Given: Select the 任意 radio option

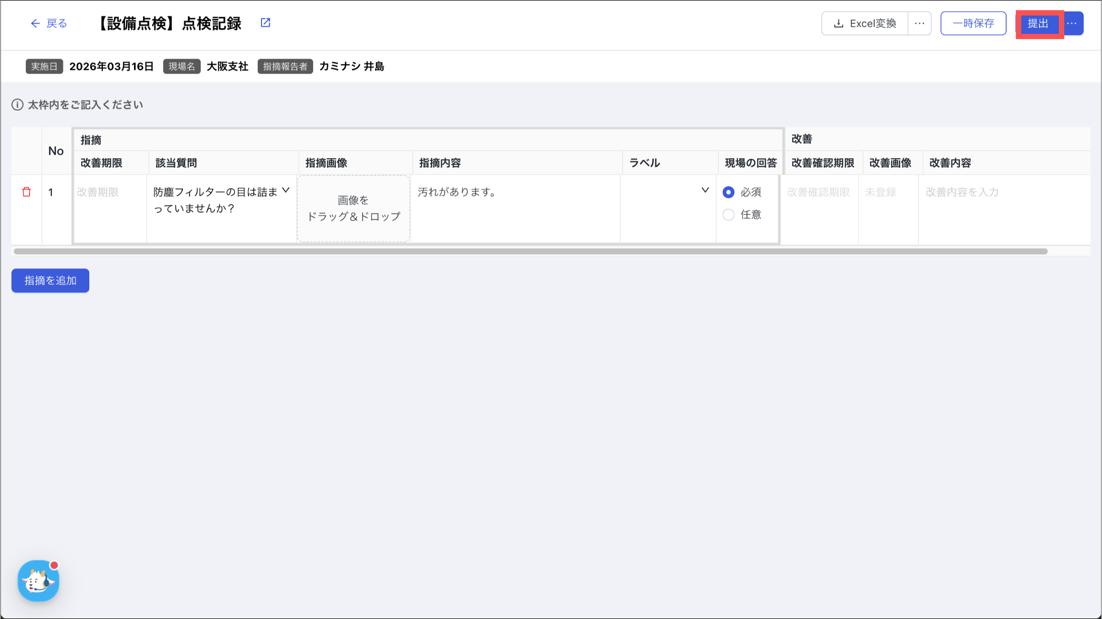Looking at the screenshot, I should (729, 215).
